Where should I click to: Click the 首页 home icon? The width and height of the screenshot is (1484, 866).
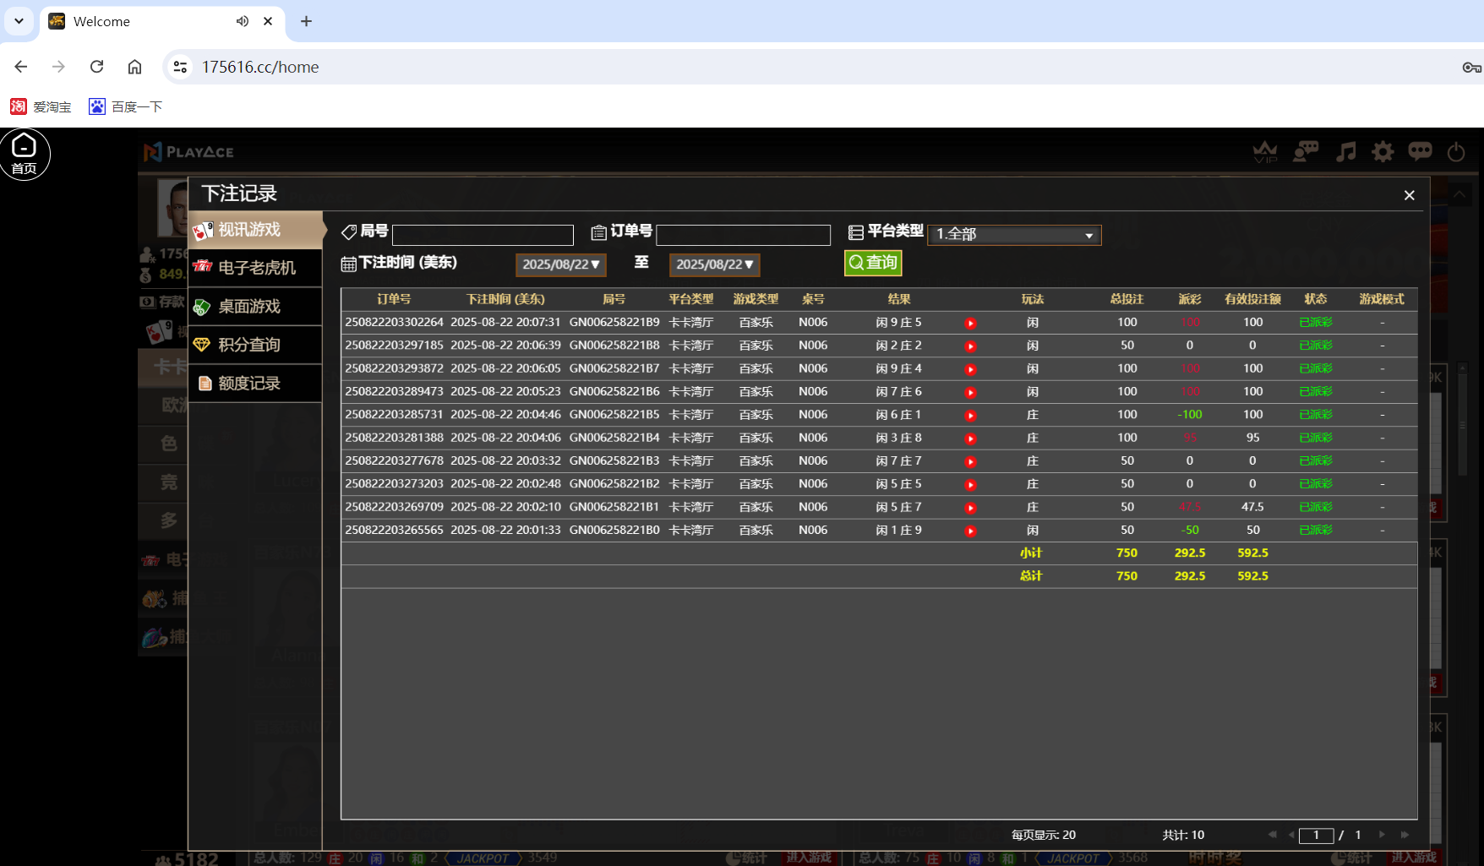(24, 154)
